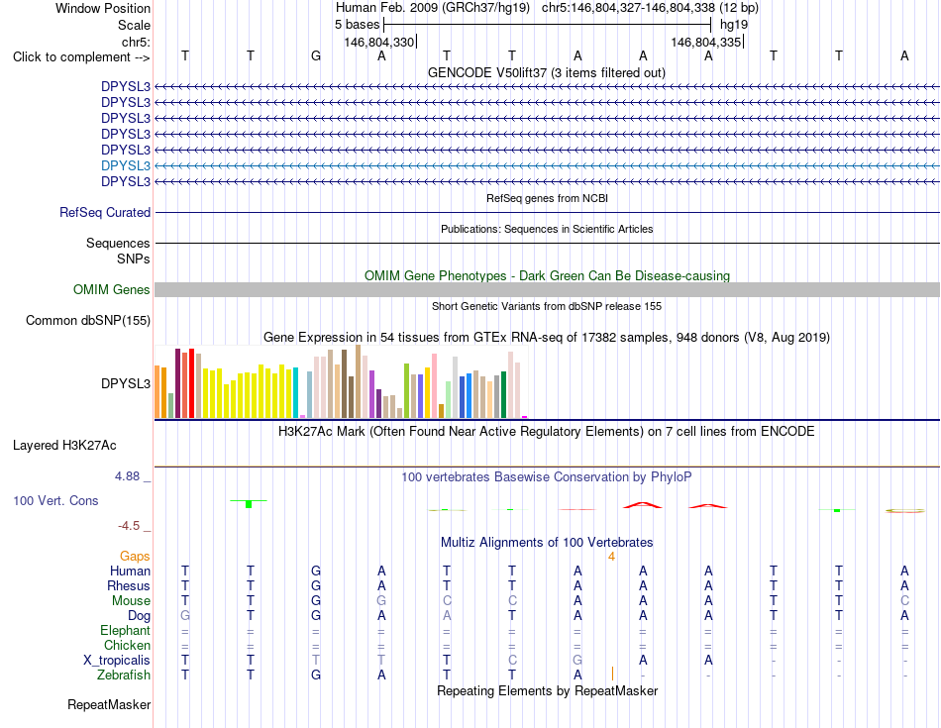Select the Zebrafish alignment row label

tap(124, 676)
